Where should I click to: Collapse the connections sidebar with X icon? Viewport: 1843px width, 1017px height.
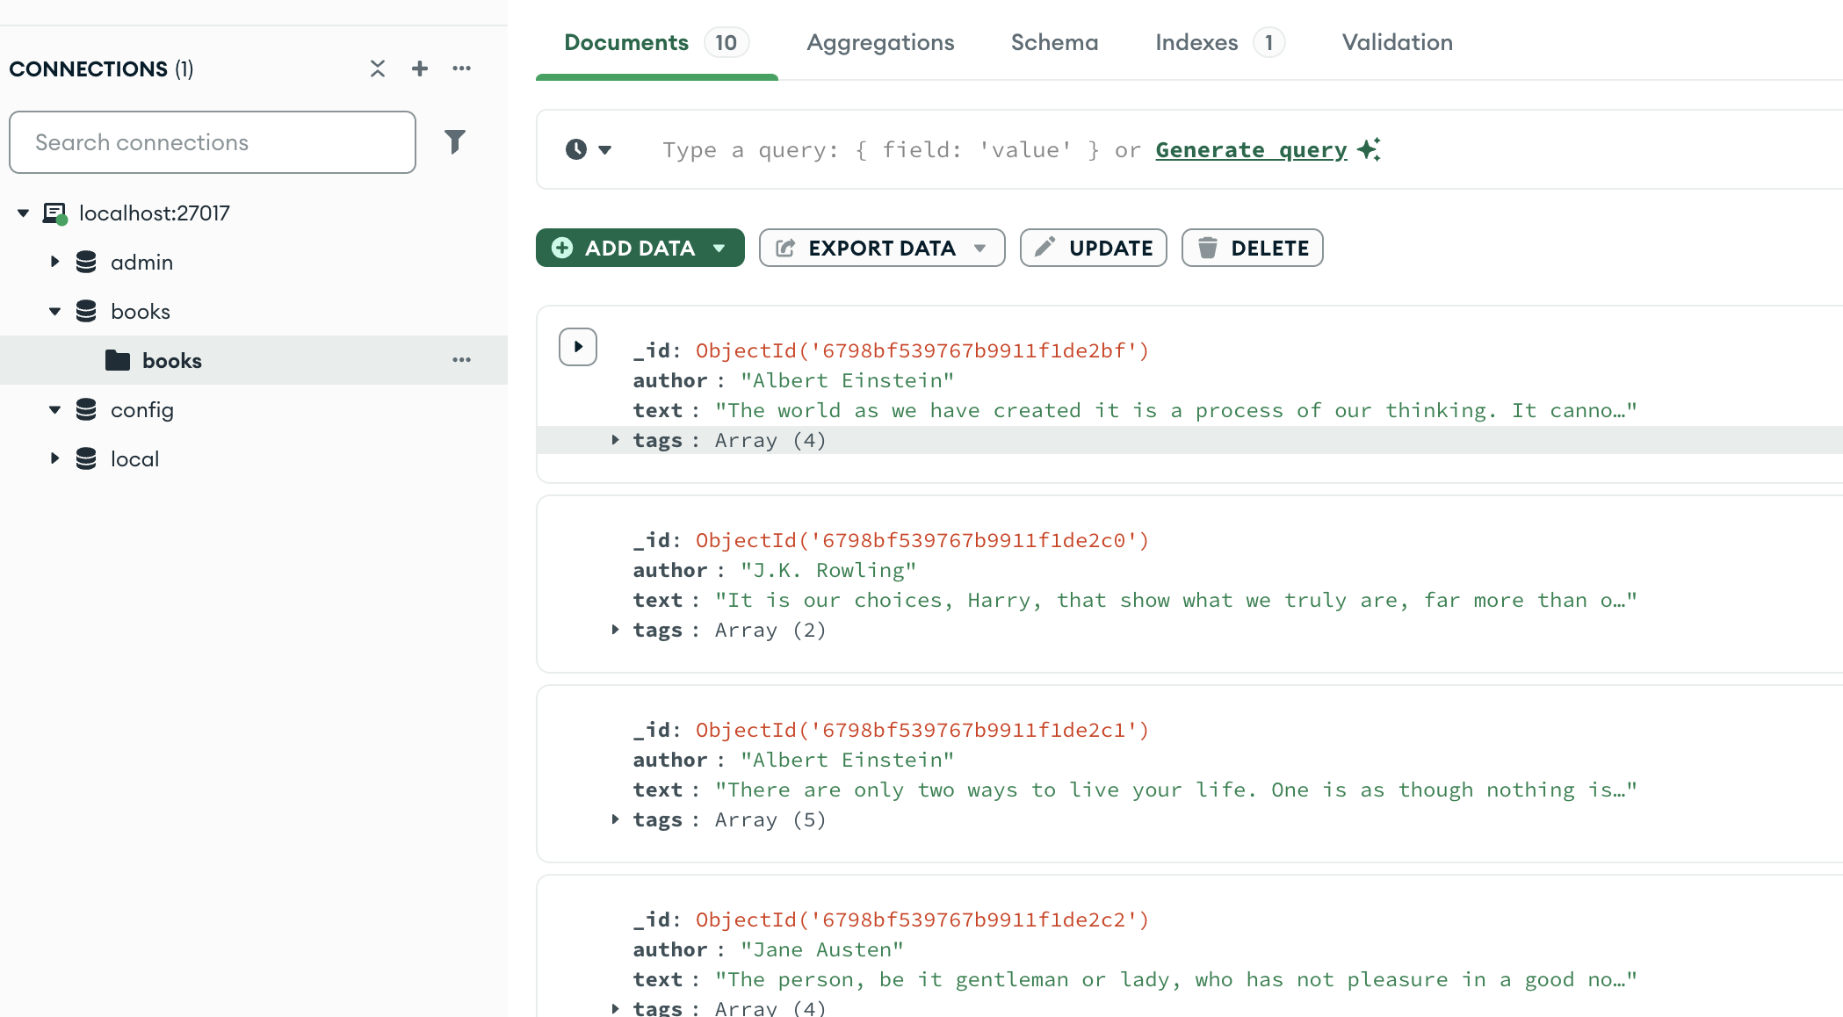coord(378,69)
